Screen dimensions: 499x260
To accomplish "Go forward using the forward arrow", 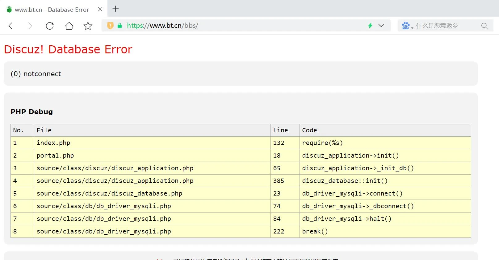I will pos(30,26).
